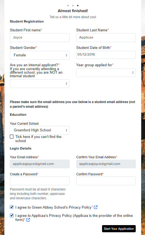Viewport: 145px width, 235px height.
Task: Click the Your Email Address field
Action: point(40,164)
